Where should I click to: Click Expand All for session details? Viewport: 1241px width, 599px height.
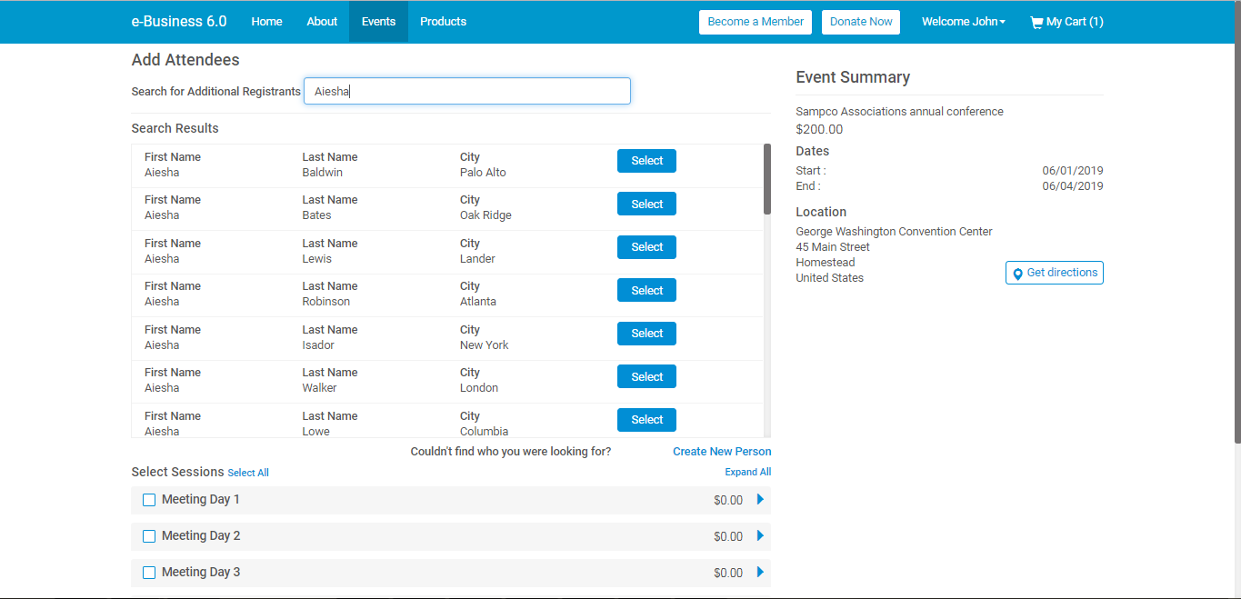tap(747, 471)
